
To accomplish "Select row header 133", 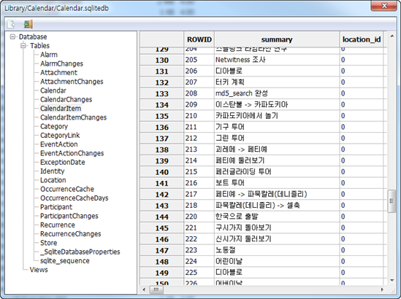I will point(161,93).
